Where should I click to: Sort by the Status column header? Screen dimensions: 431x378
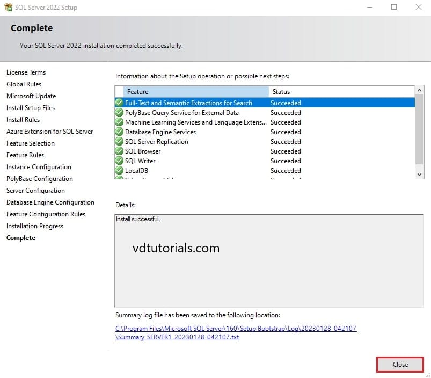click(342, 91)
